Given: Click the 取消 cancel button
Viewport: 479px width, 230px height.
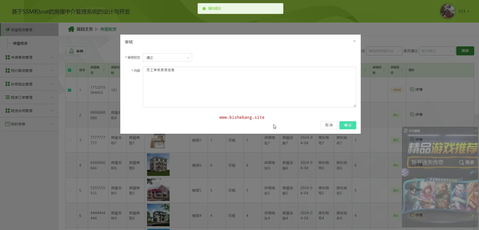Looking at the screenshot, I should pos(329,125).
